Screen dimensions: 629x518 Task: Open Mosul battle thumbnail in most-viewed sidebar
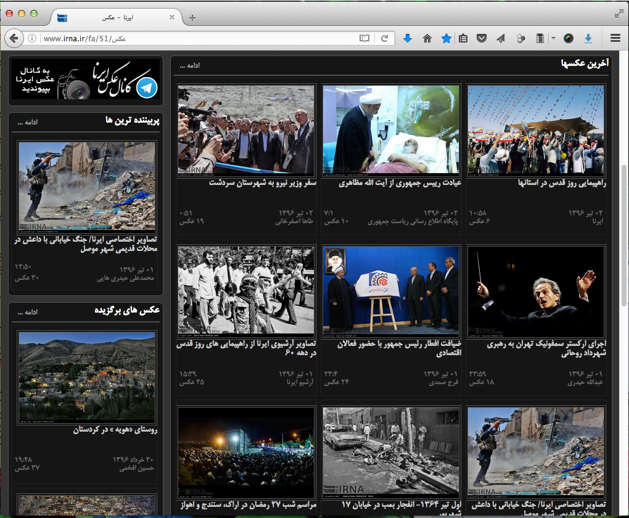[87, 187]
